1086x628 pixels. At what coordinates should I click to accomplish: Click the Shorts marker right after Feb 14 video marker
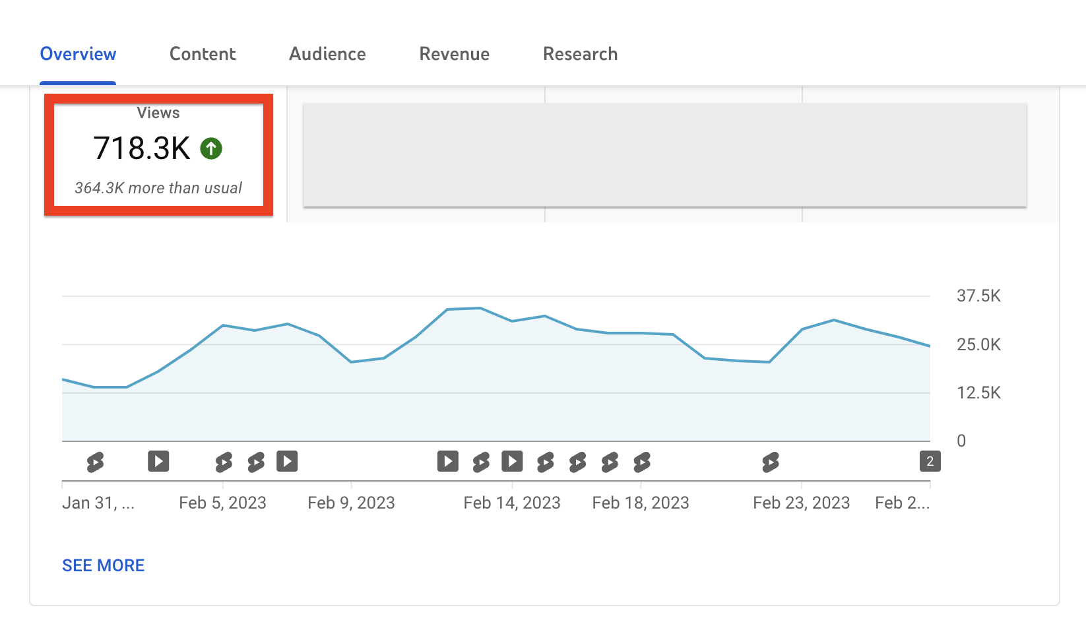pyautogui.click(x=545, y=462)
